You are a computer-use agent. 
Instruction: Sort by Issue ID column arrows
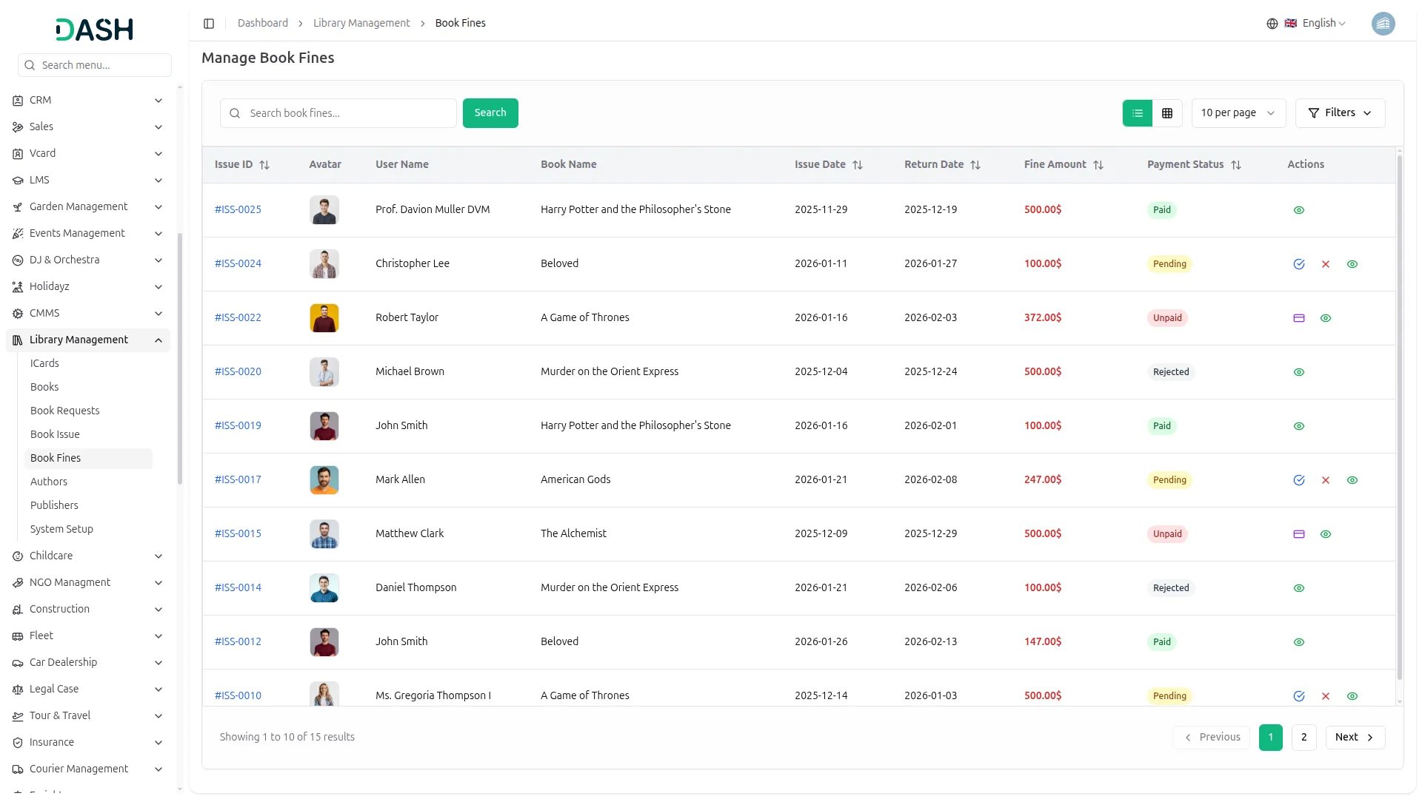point(264,165)
